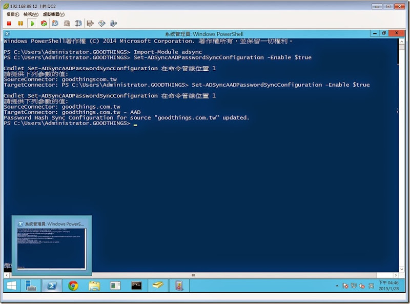Open the 虛擬機器(V) menu

[54, 14]
